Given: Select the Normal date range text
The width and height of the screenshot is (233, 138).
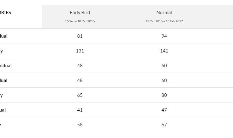Looking at the screenshot, I should (x=164, y=21).
